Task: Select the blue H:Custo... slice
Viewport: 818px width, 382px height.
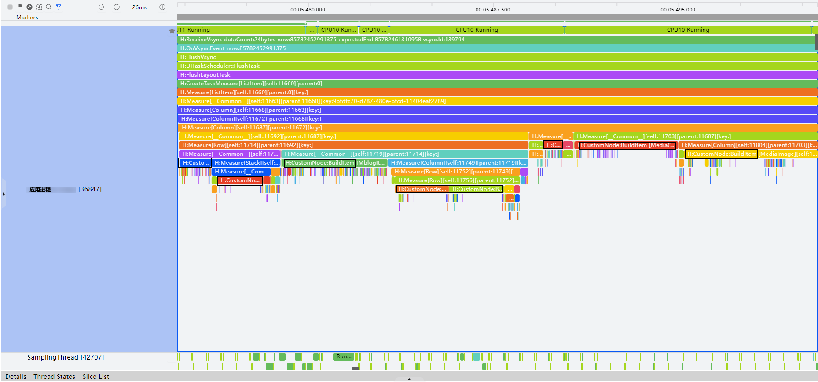Action: click(x=195, y=163)
